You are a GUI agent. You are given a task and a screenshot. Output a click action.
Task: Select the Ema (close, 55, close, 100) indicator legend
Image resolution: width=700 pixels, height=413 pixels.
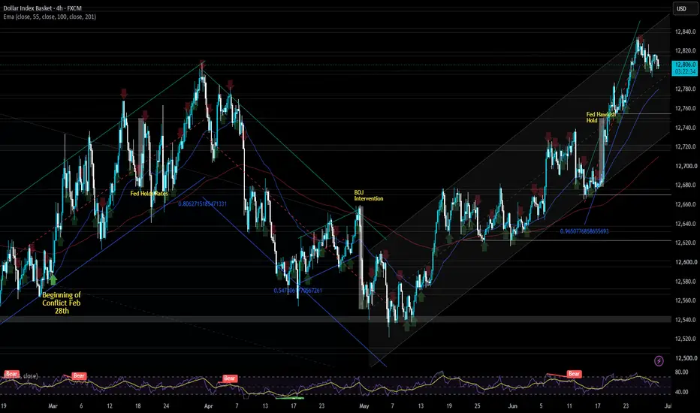coord(50,17)
